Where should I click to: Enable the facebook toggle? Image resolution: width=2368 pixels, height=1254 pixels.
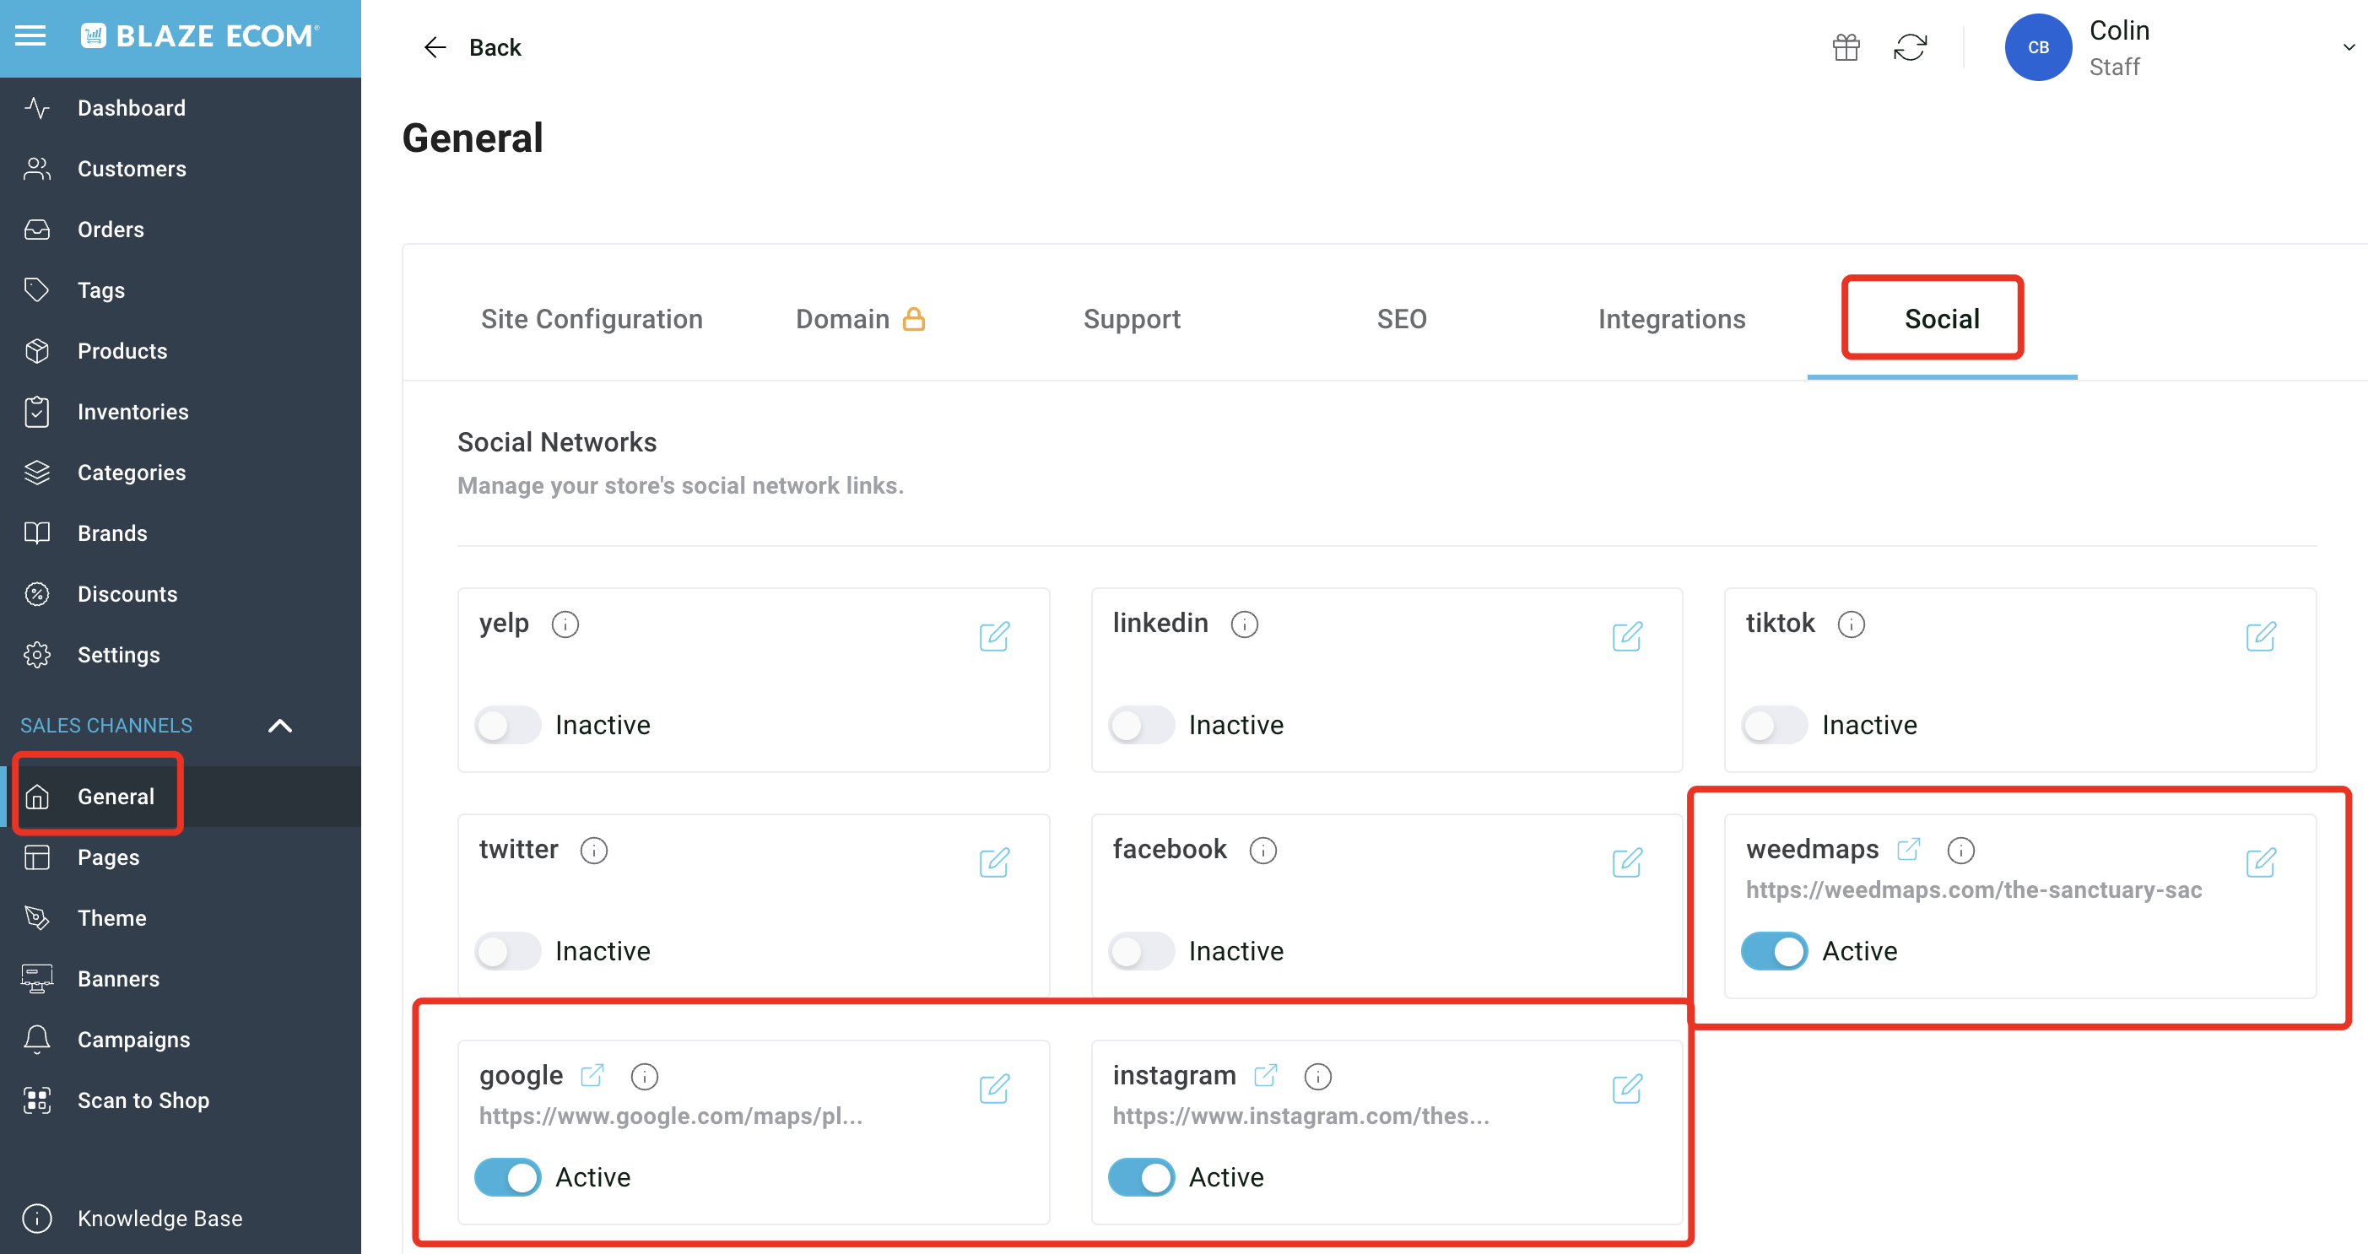(1141, 952)
